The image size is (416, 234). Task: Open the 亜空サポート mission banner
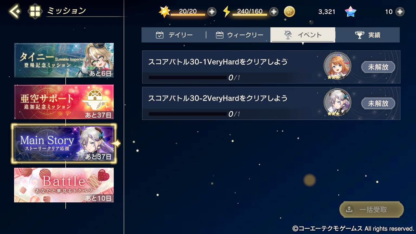tap(64, 102)
